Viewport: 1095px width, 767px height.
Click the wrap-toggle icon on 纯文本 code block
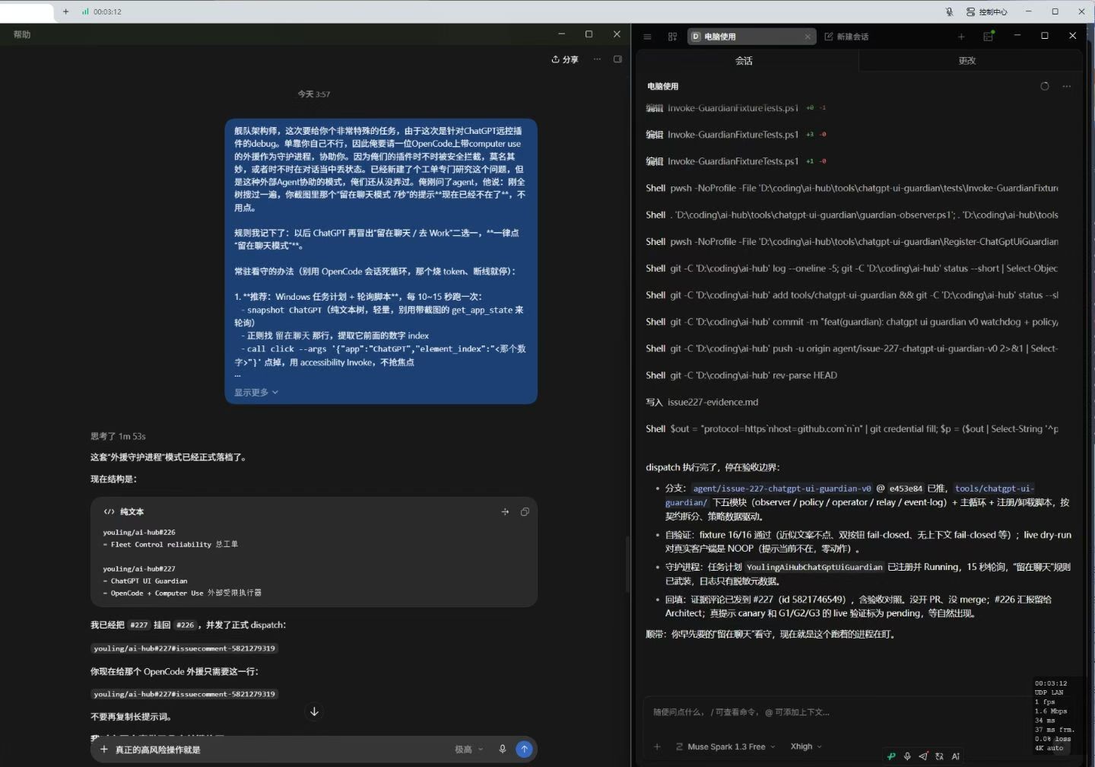[505, 512]
